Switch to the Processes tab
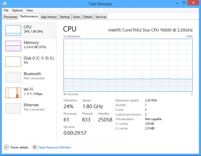 [11, 17]
